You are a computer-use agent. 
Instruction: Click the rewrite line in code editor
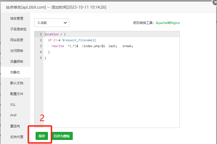(x=92, y=46)
